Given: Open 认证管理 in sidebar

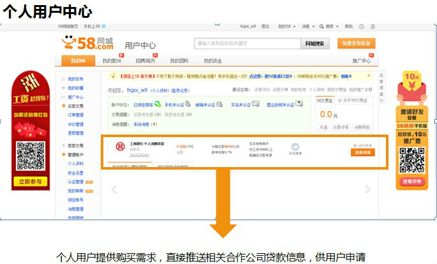Looking at the screenshot, I should [x=75, y=182].
